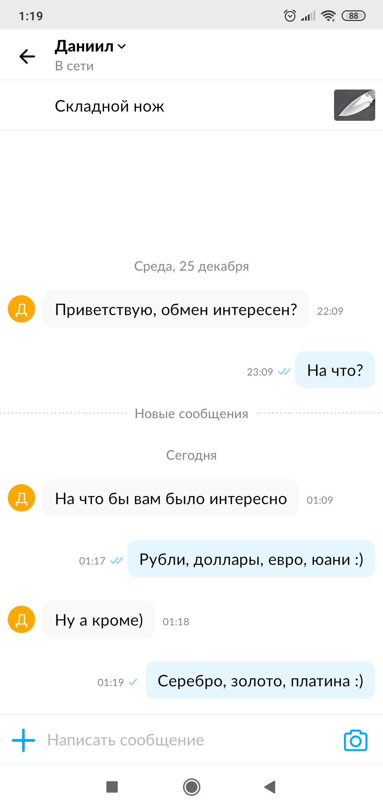Screen dimensions: 383x810
Task: Open the folding knife listing thumbnail
Action: [354, 105]
